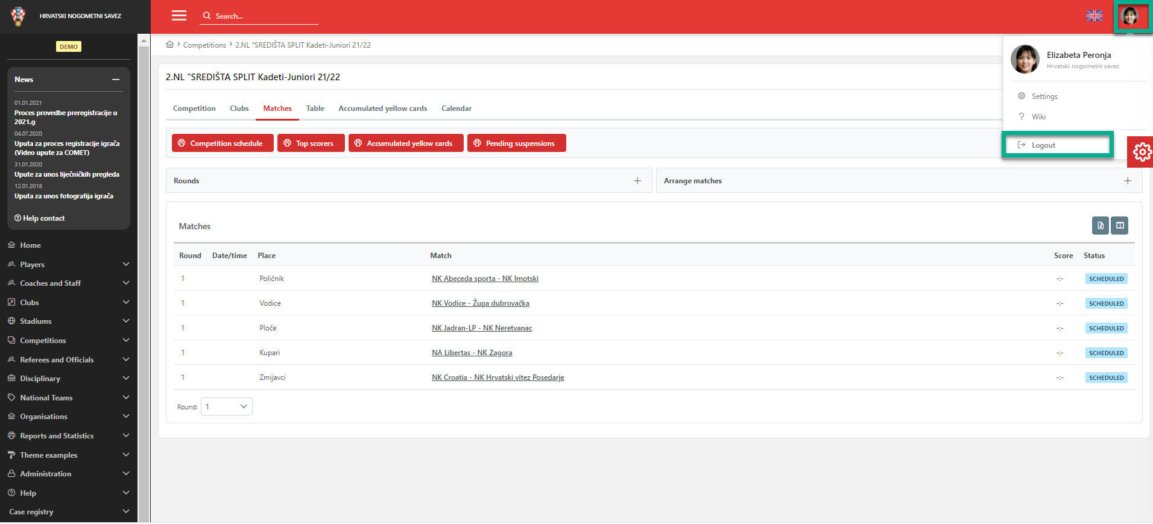Click the Pending suspensions button

pos(516,144)
